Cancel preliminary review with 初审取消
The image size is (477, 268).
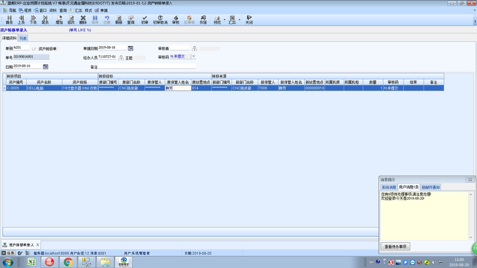(160, 20)
